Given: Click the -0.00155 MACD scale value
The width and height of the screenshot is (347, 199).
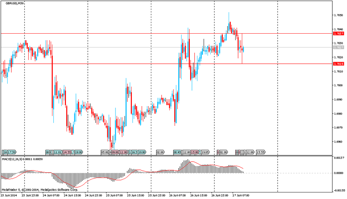Looking at the screenshot, I should pyautogui.click(x=339, y=190).
